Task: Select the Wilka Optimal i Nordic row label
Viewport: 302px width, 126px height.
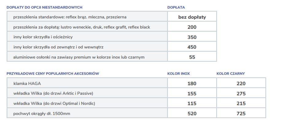Action: coord(54,103)
